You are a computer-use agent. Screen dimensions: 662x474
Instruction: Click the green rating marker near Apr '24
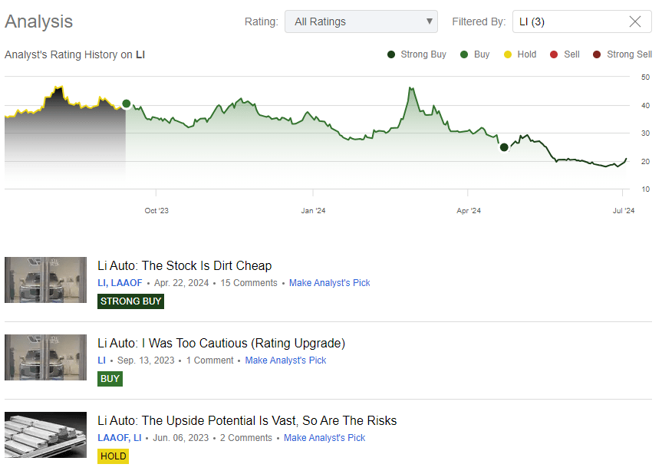504,146
